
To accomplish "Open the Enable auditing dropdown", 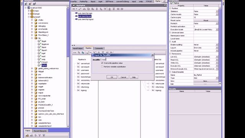I will 217,45.
